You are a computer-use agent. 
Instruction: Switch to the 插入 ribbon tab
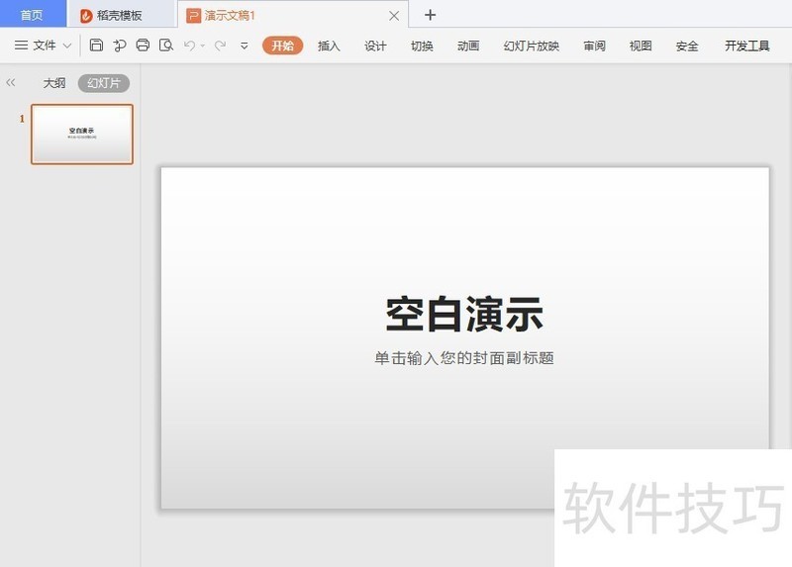pyautogui.click(x=329, y=46)
